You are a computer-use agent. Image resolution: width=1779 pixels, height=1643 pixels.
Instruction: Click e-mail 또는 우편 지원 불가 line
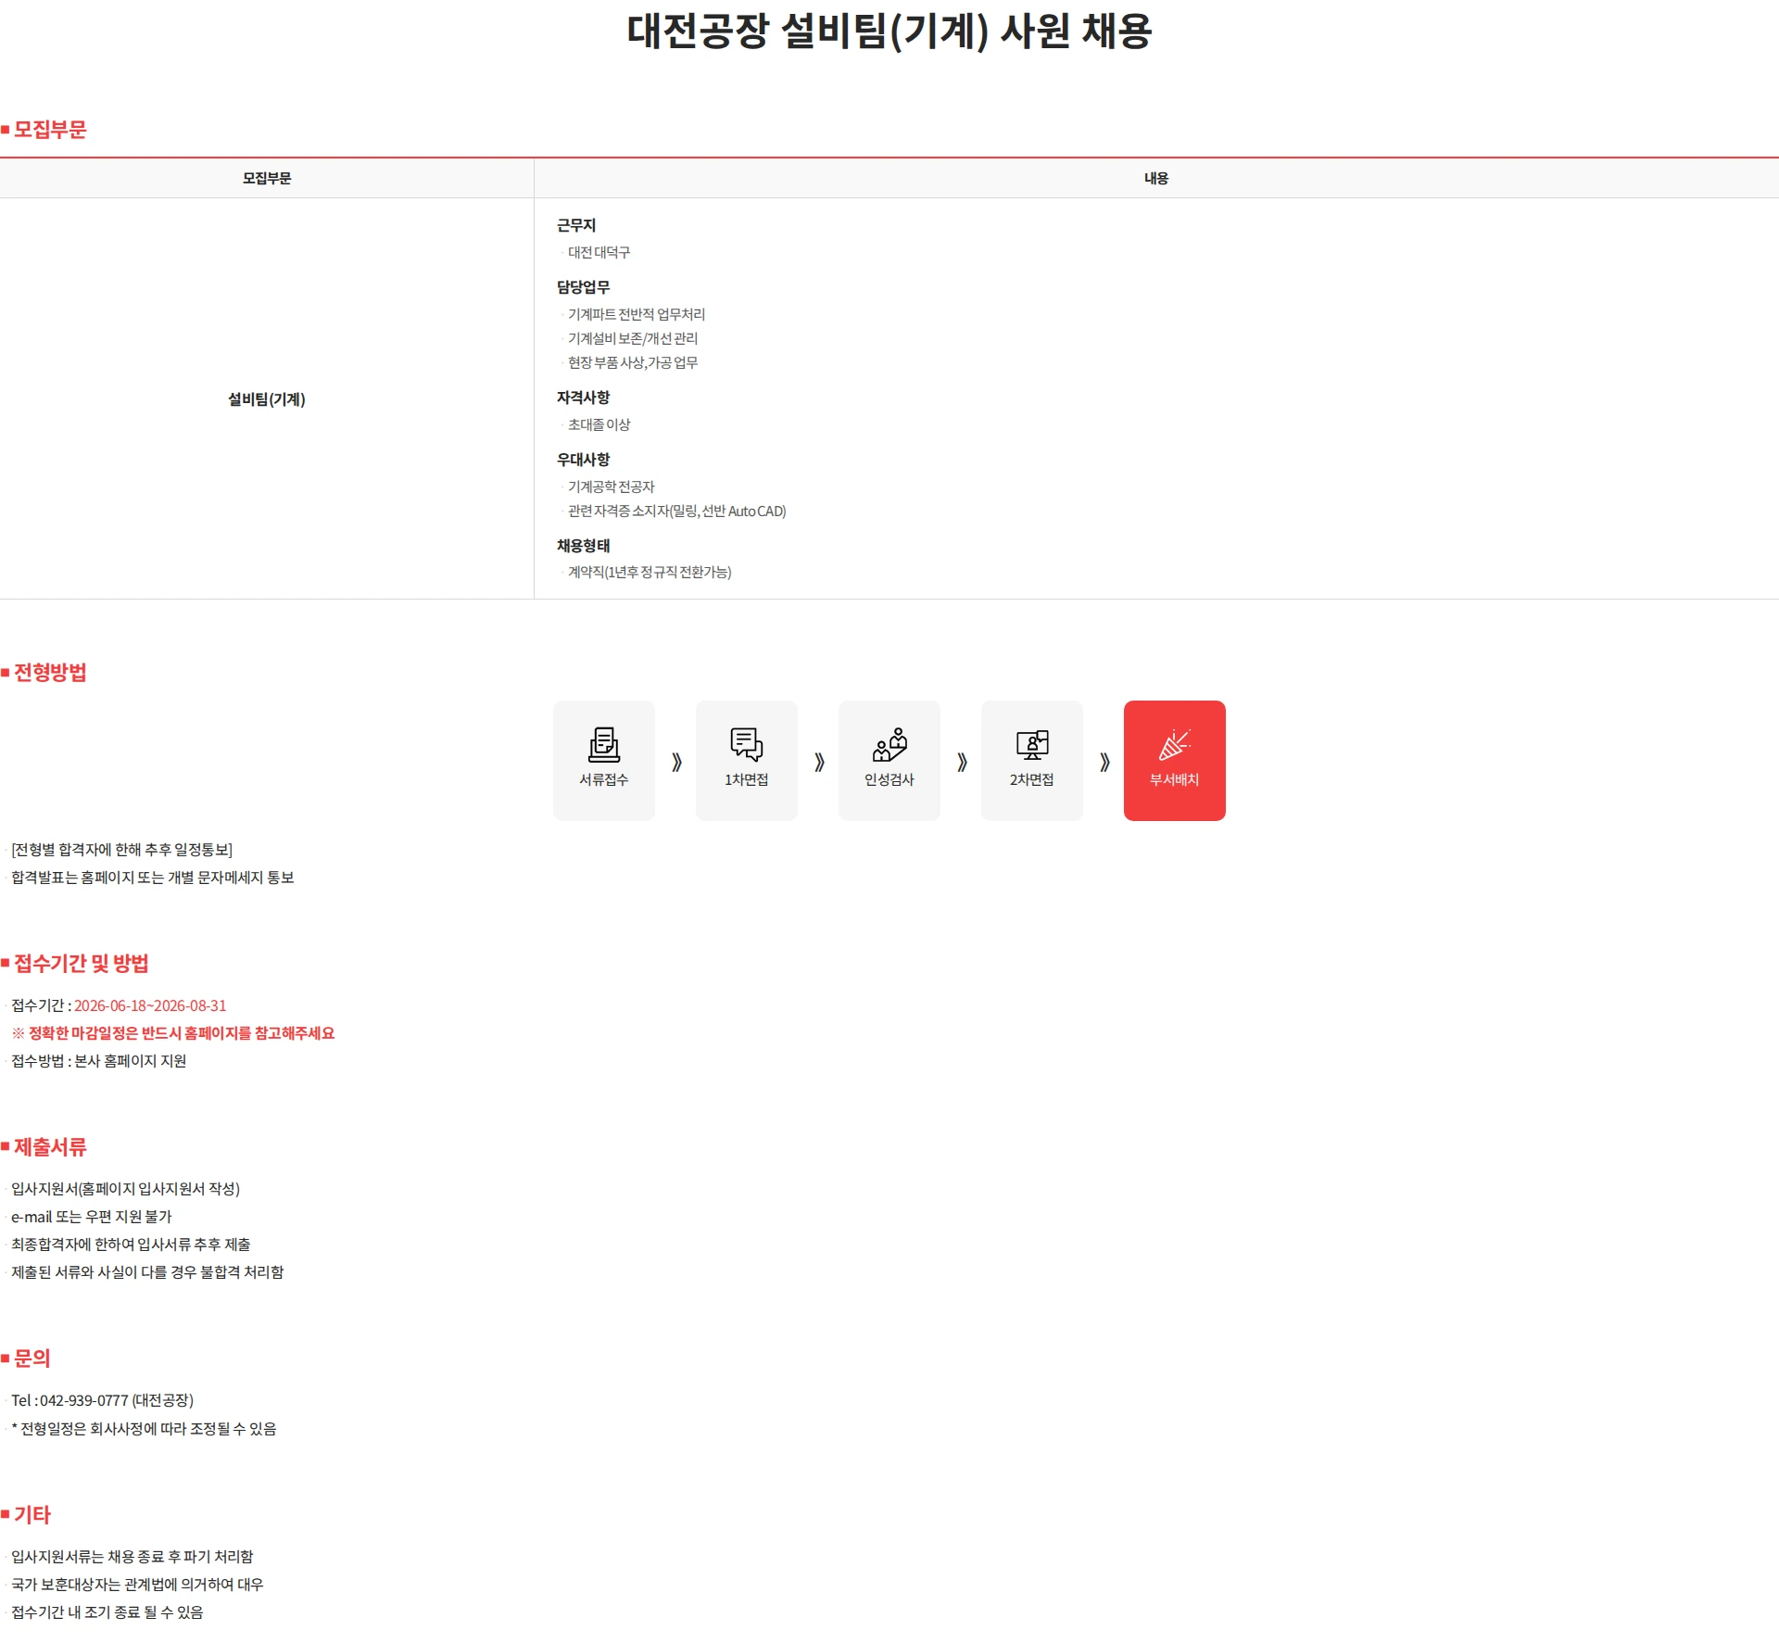pos(92,1217)
